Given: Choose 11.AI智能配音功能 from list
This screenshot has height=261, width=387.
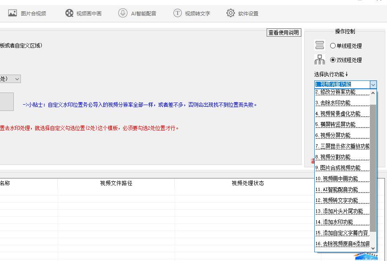Looking at the screenshot, I should [342, 189].
